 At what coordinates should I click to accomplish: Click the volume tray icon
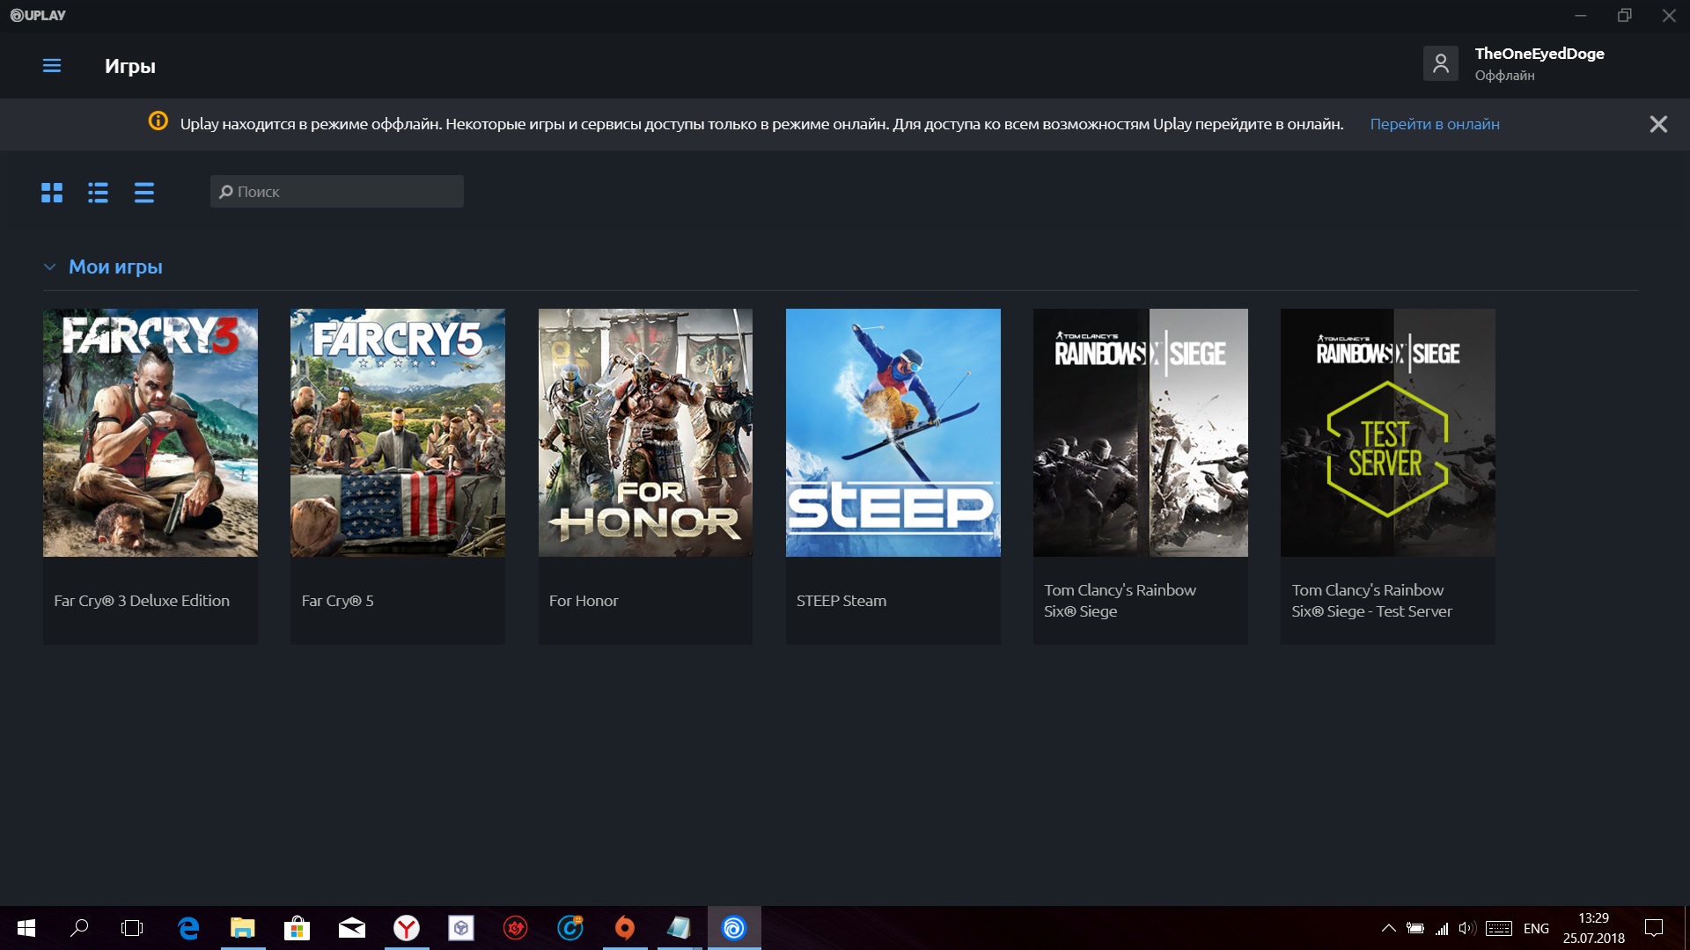1466,928
